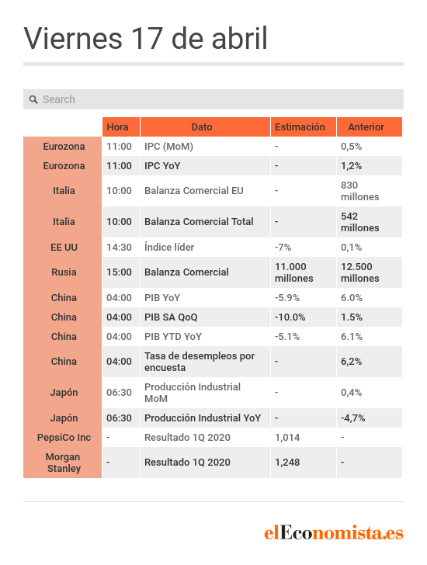Click the Rusia country cell
This screenshot has width=427, height=565.
[x=63, y=272]
